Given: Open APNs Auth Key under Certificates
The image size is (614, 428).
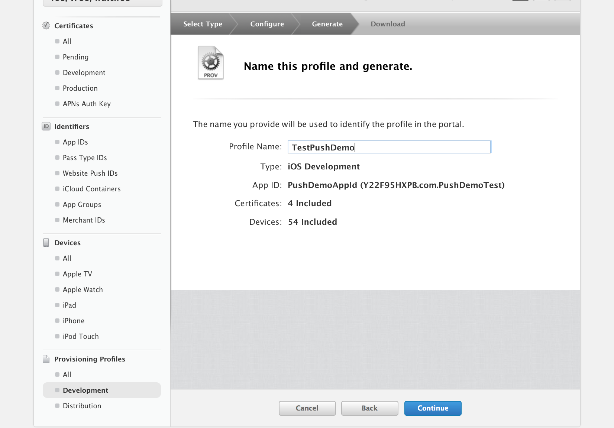Looking at the screenshot, I should [x=87, y=104].
